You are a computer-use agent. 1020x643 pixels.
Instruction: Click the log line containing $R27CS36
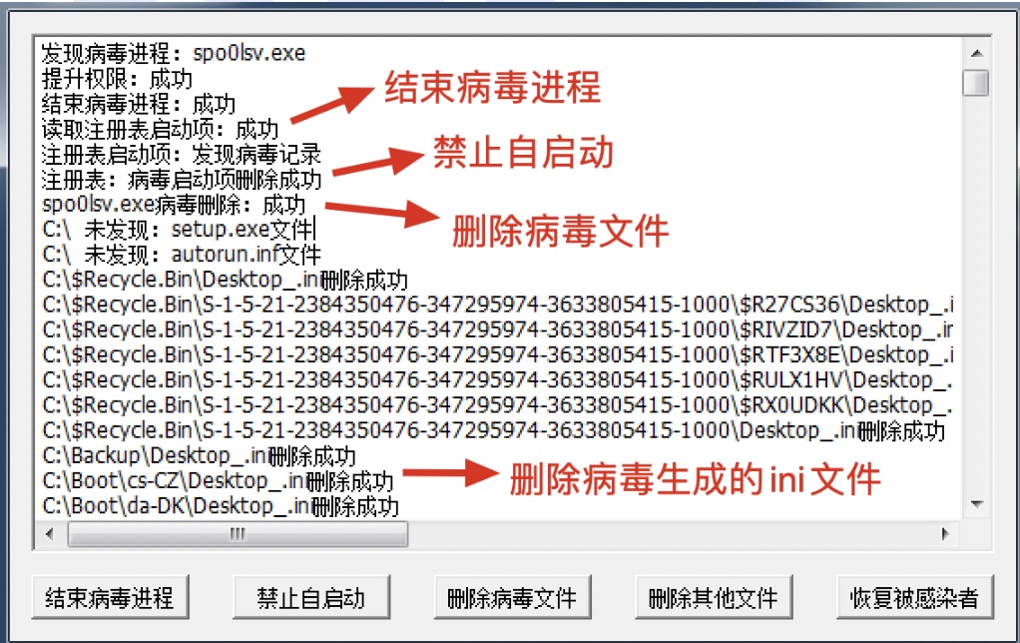point(498,305)
